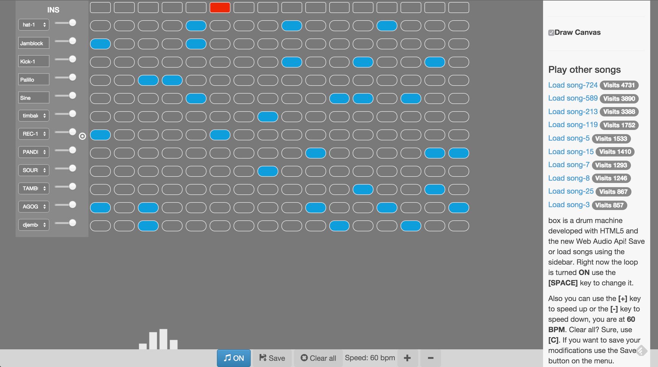Turn off timbal row's eighth step
The width and height of the screenshot is (658, 367).
pos(268,117)
